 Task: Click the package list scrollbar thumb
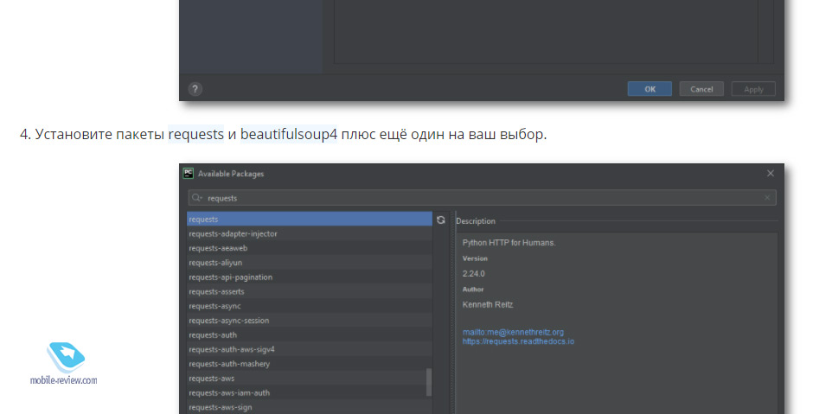click(x=429, y=382)
